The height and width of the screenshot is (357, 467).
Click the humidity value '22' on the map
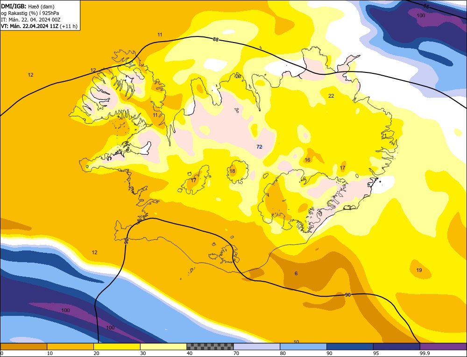[331, 96]
